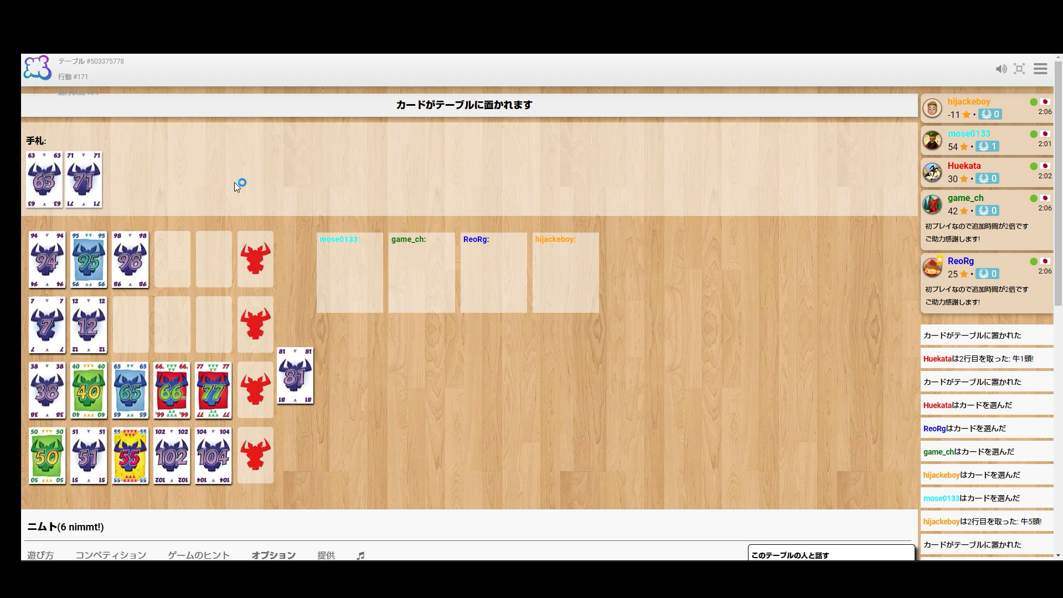
Task: Click Huekata's bull head count badge
Action: click(988, 179)
